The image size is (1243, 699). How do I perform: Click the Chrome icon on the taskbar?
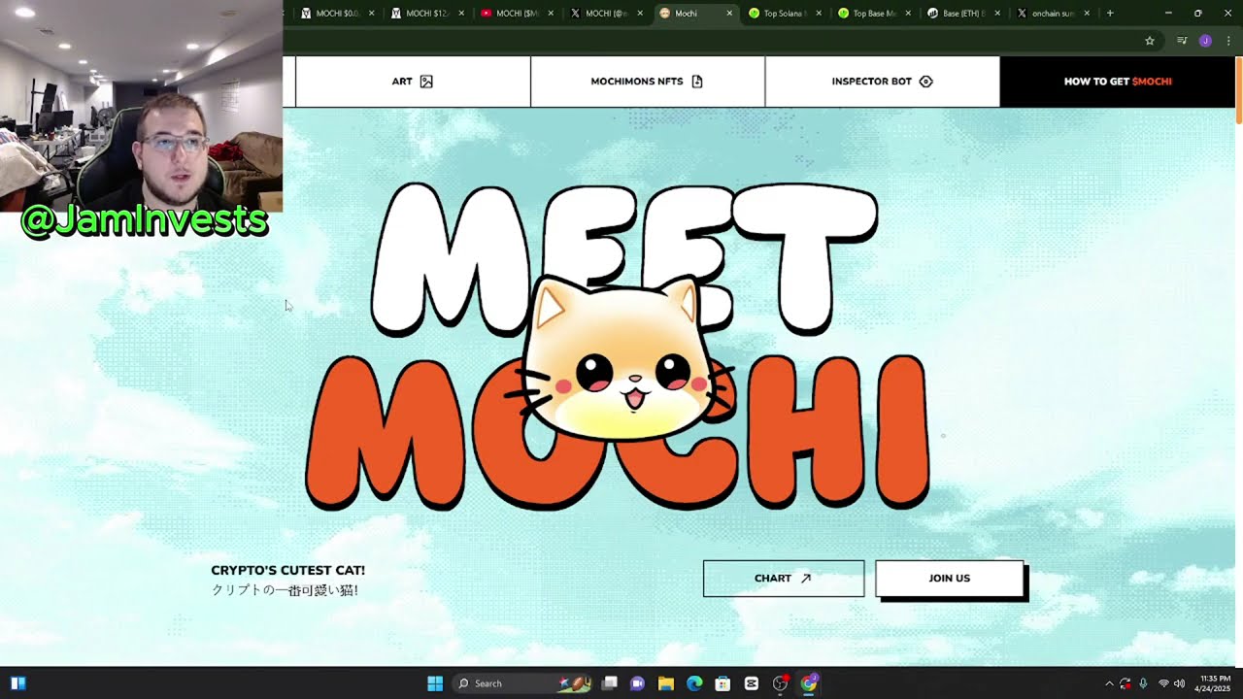(x=809, y=683)
